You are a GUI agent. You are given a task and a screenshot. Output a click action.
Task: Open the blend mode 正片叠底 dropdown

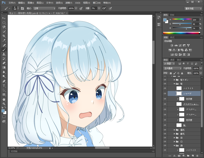(172, 68)
